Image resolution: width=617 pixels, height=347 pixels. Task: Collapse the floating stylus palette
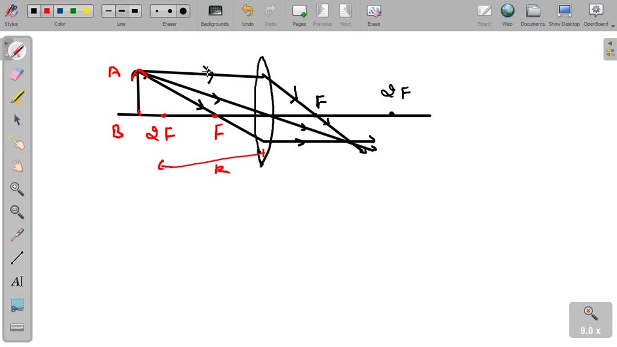point(7,42)
